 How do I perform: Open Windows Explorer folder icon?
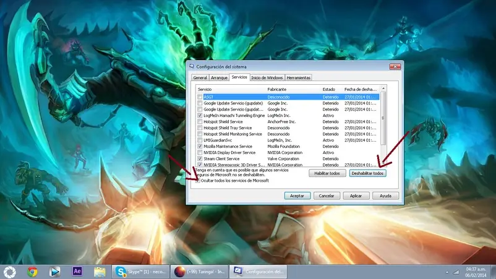tap(100, 272)
